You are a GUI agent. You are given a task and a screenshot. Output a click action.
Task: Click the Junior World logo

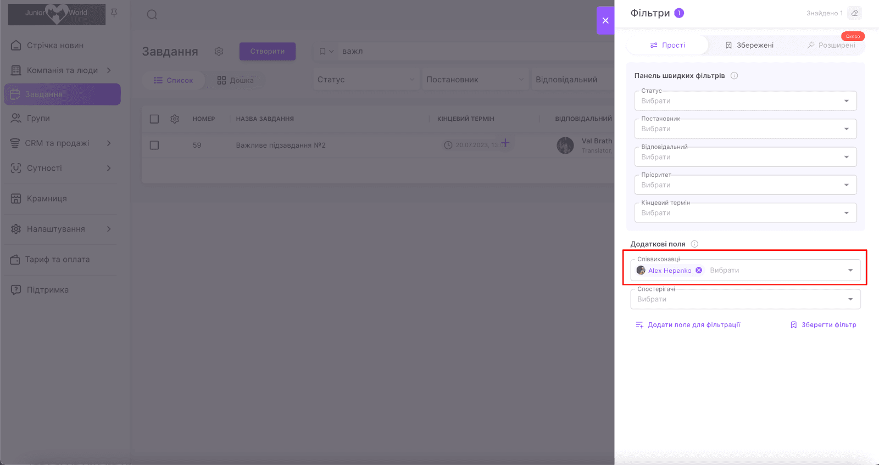pos(57,14)
